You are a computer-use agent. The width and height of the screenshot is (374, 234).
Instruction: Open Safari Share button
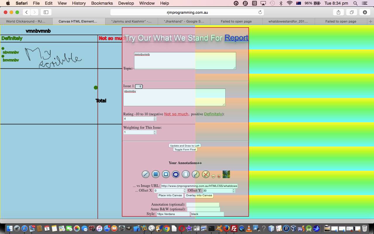[x=338, y=12]
